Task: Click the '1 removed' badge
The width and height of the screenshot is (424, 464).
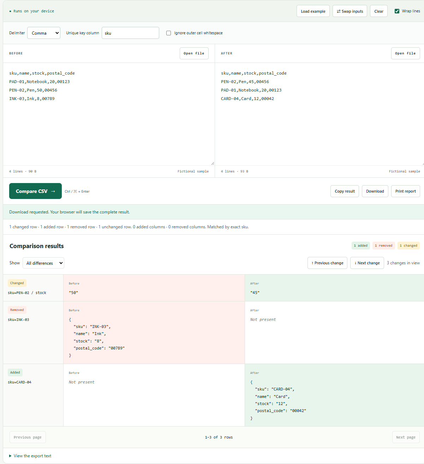Action: coord(383,246)
